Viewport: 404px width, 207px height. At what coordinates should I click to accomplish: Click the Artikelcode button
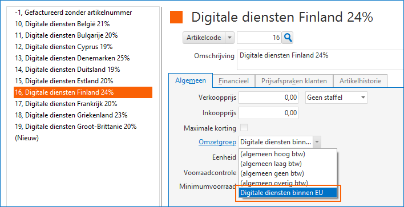coord(204,38)
